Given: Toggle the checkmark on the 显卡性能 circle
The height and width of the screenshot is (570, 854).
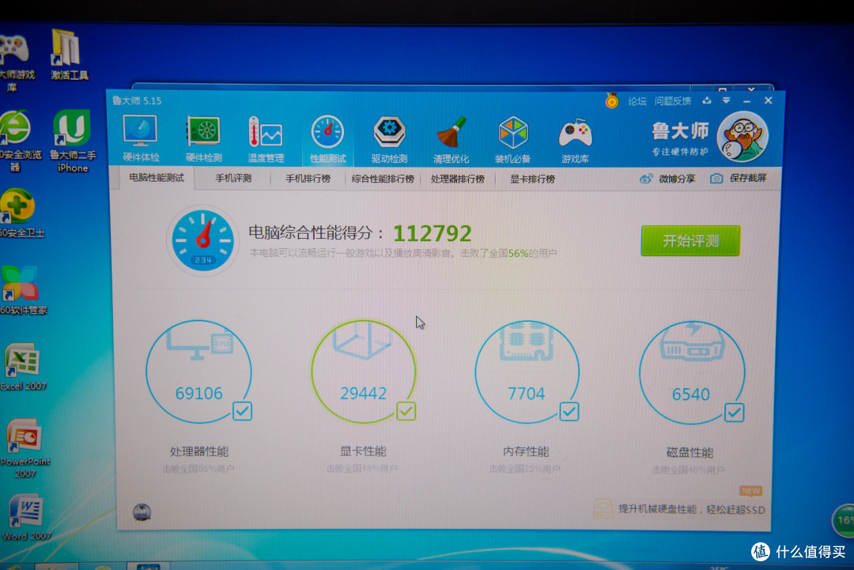Looking at the screenshot, I should [x=406, y=412].
